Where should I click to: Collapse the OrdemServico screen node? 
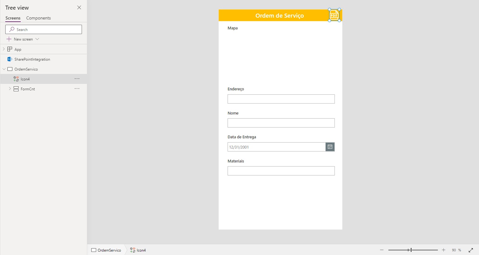3,69
